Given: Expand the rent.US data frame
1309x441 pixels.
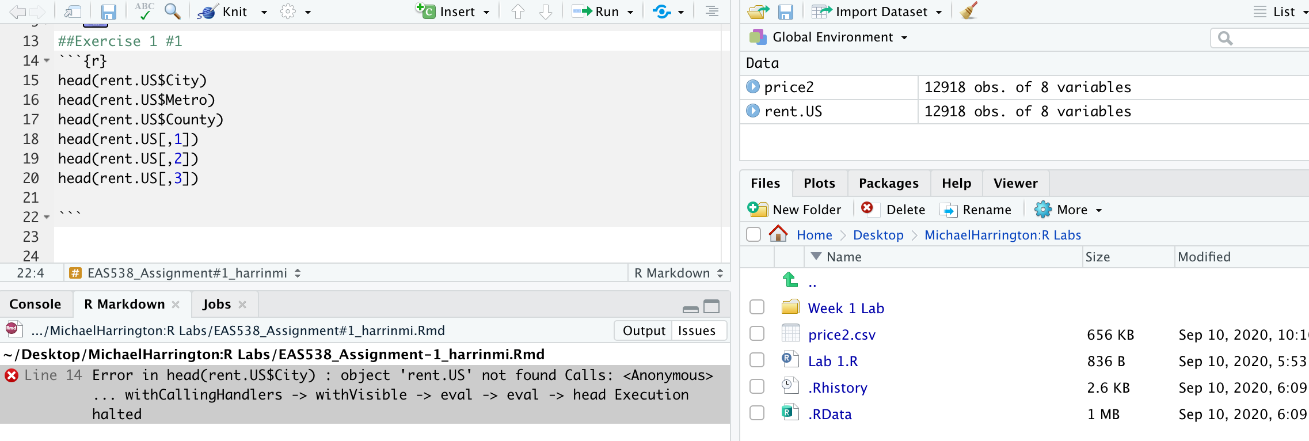Looking at the screenshot, I should [753, 111].
